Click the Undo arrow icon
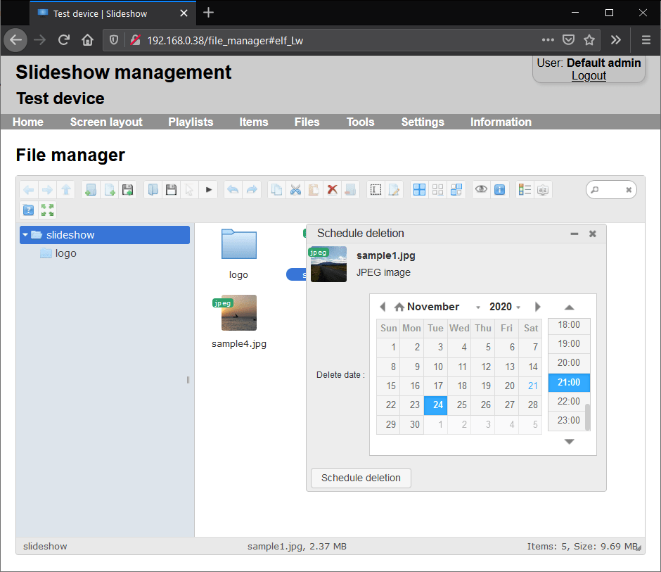The height and width of the screenshot is (572, 661). click(x=234, y=189)
